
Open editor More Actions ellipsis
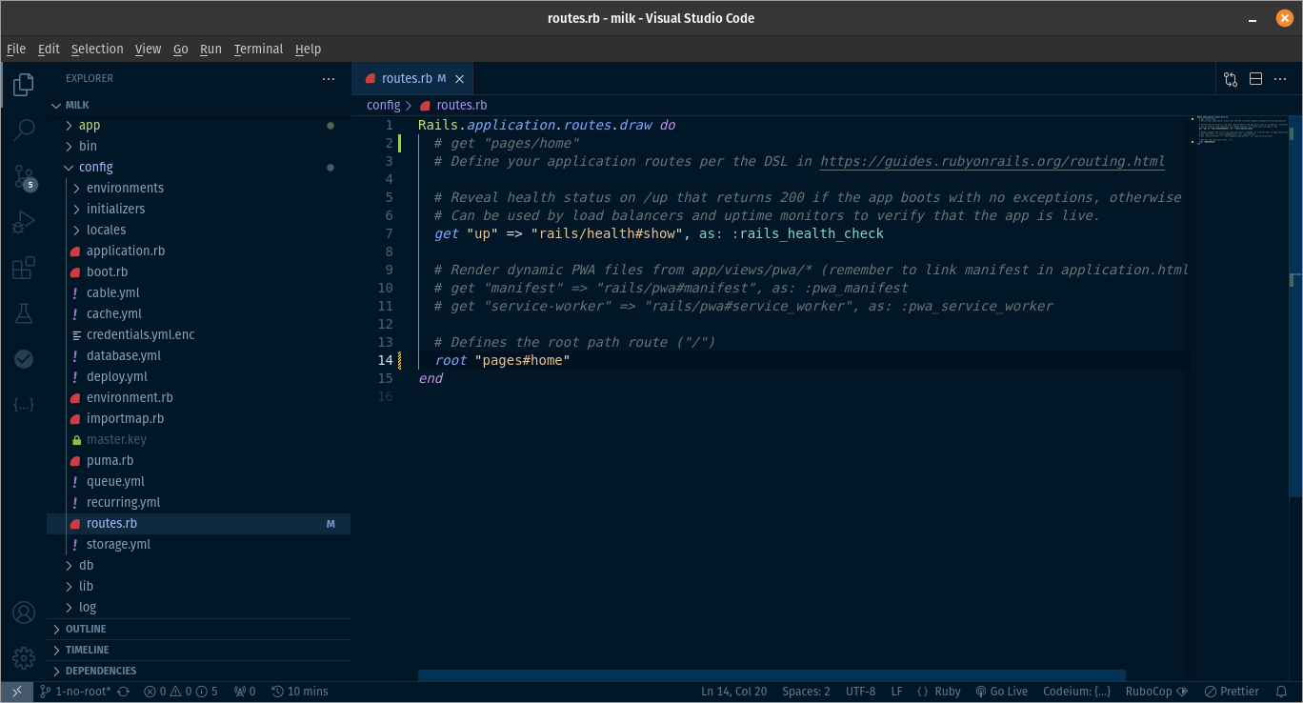pos(1280,79)
